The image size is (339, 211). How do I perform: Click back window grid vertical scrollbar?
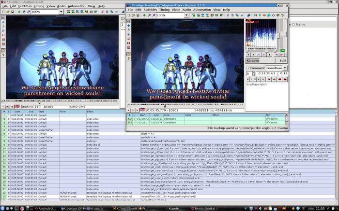[x=337, y=155]
